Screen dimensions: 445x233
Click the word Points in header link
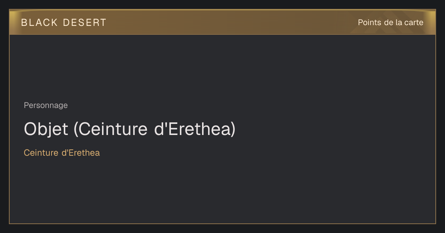(369, 23)
